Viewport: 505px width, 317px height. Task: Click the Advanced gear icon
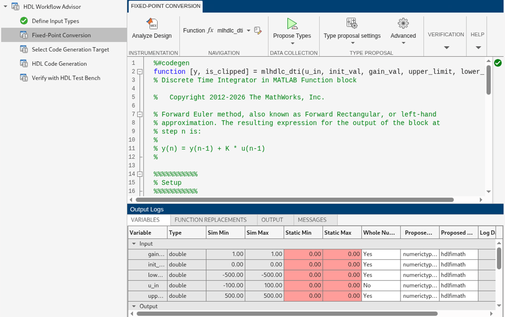403,23
